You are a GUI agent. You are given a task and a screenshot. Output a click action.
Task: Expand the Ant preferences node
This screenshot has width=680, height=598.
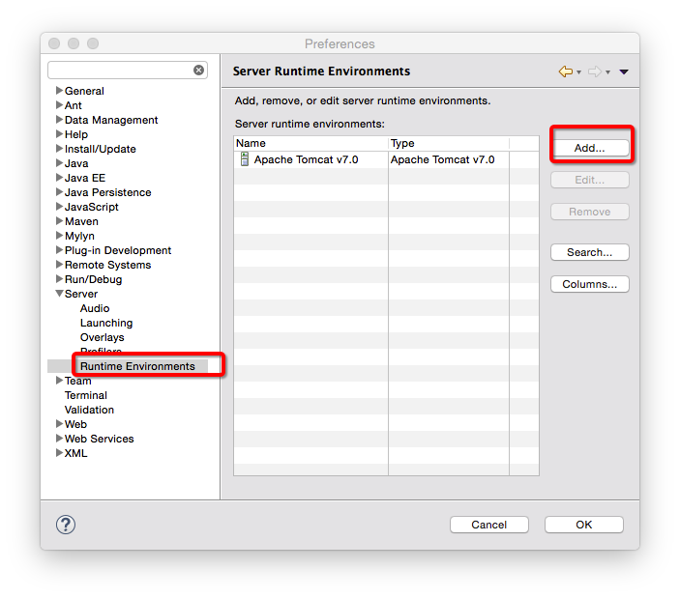59,104
